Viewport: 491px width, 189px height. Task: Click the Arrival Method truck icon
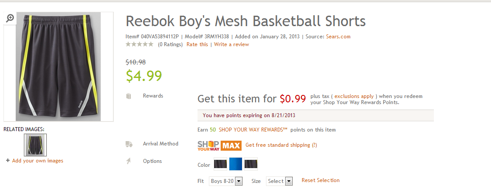(x=129, y=144)
